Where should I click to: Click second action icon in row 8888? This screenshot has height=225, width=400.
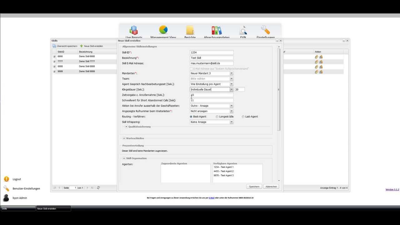click(321, 67)
